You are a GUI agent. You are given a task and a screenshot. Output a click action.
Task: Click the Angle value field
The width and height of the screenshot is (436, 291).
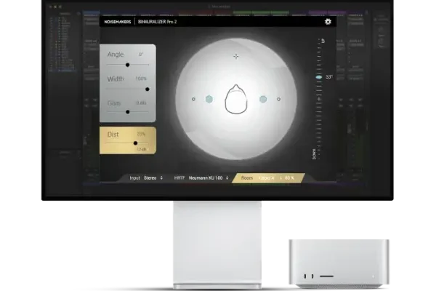click(x=141, y=54)
